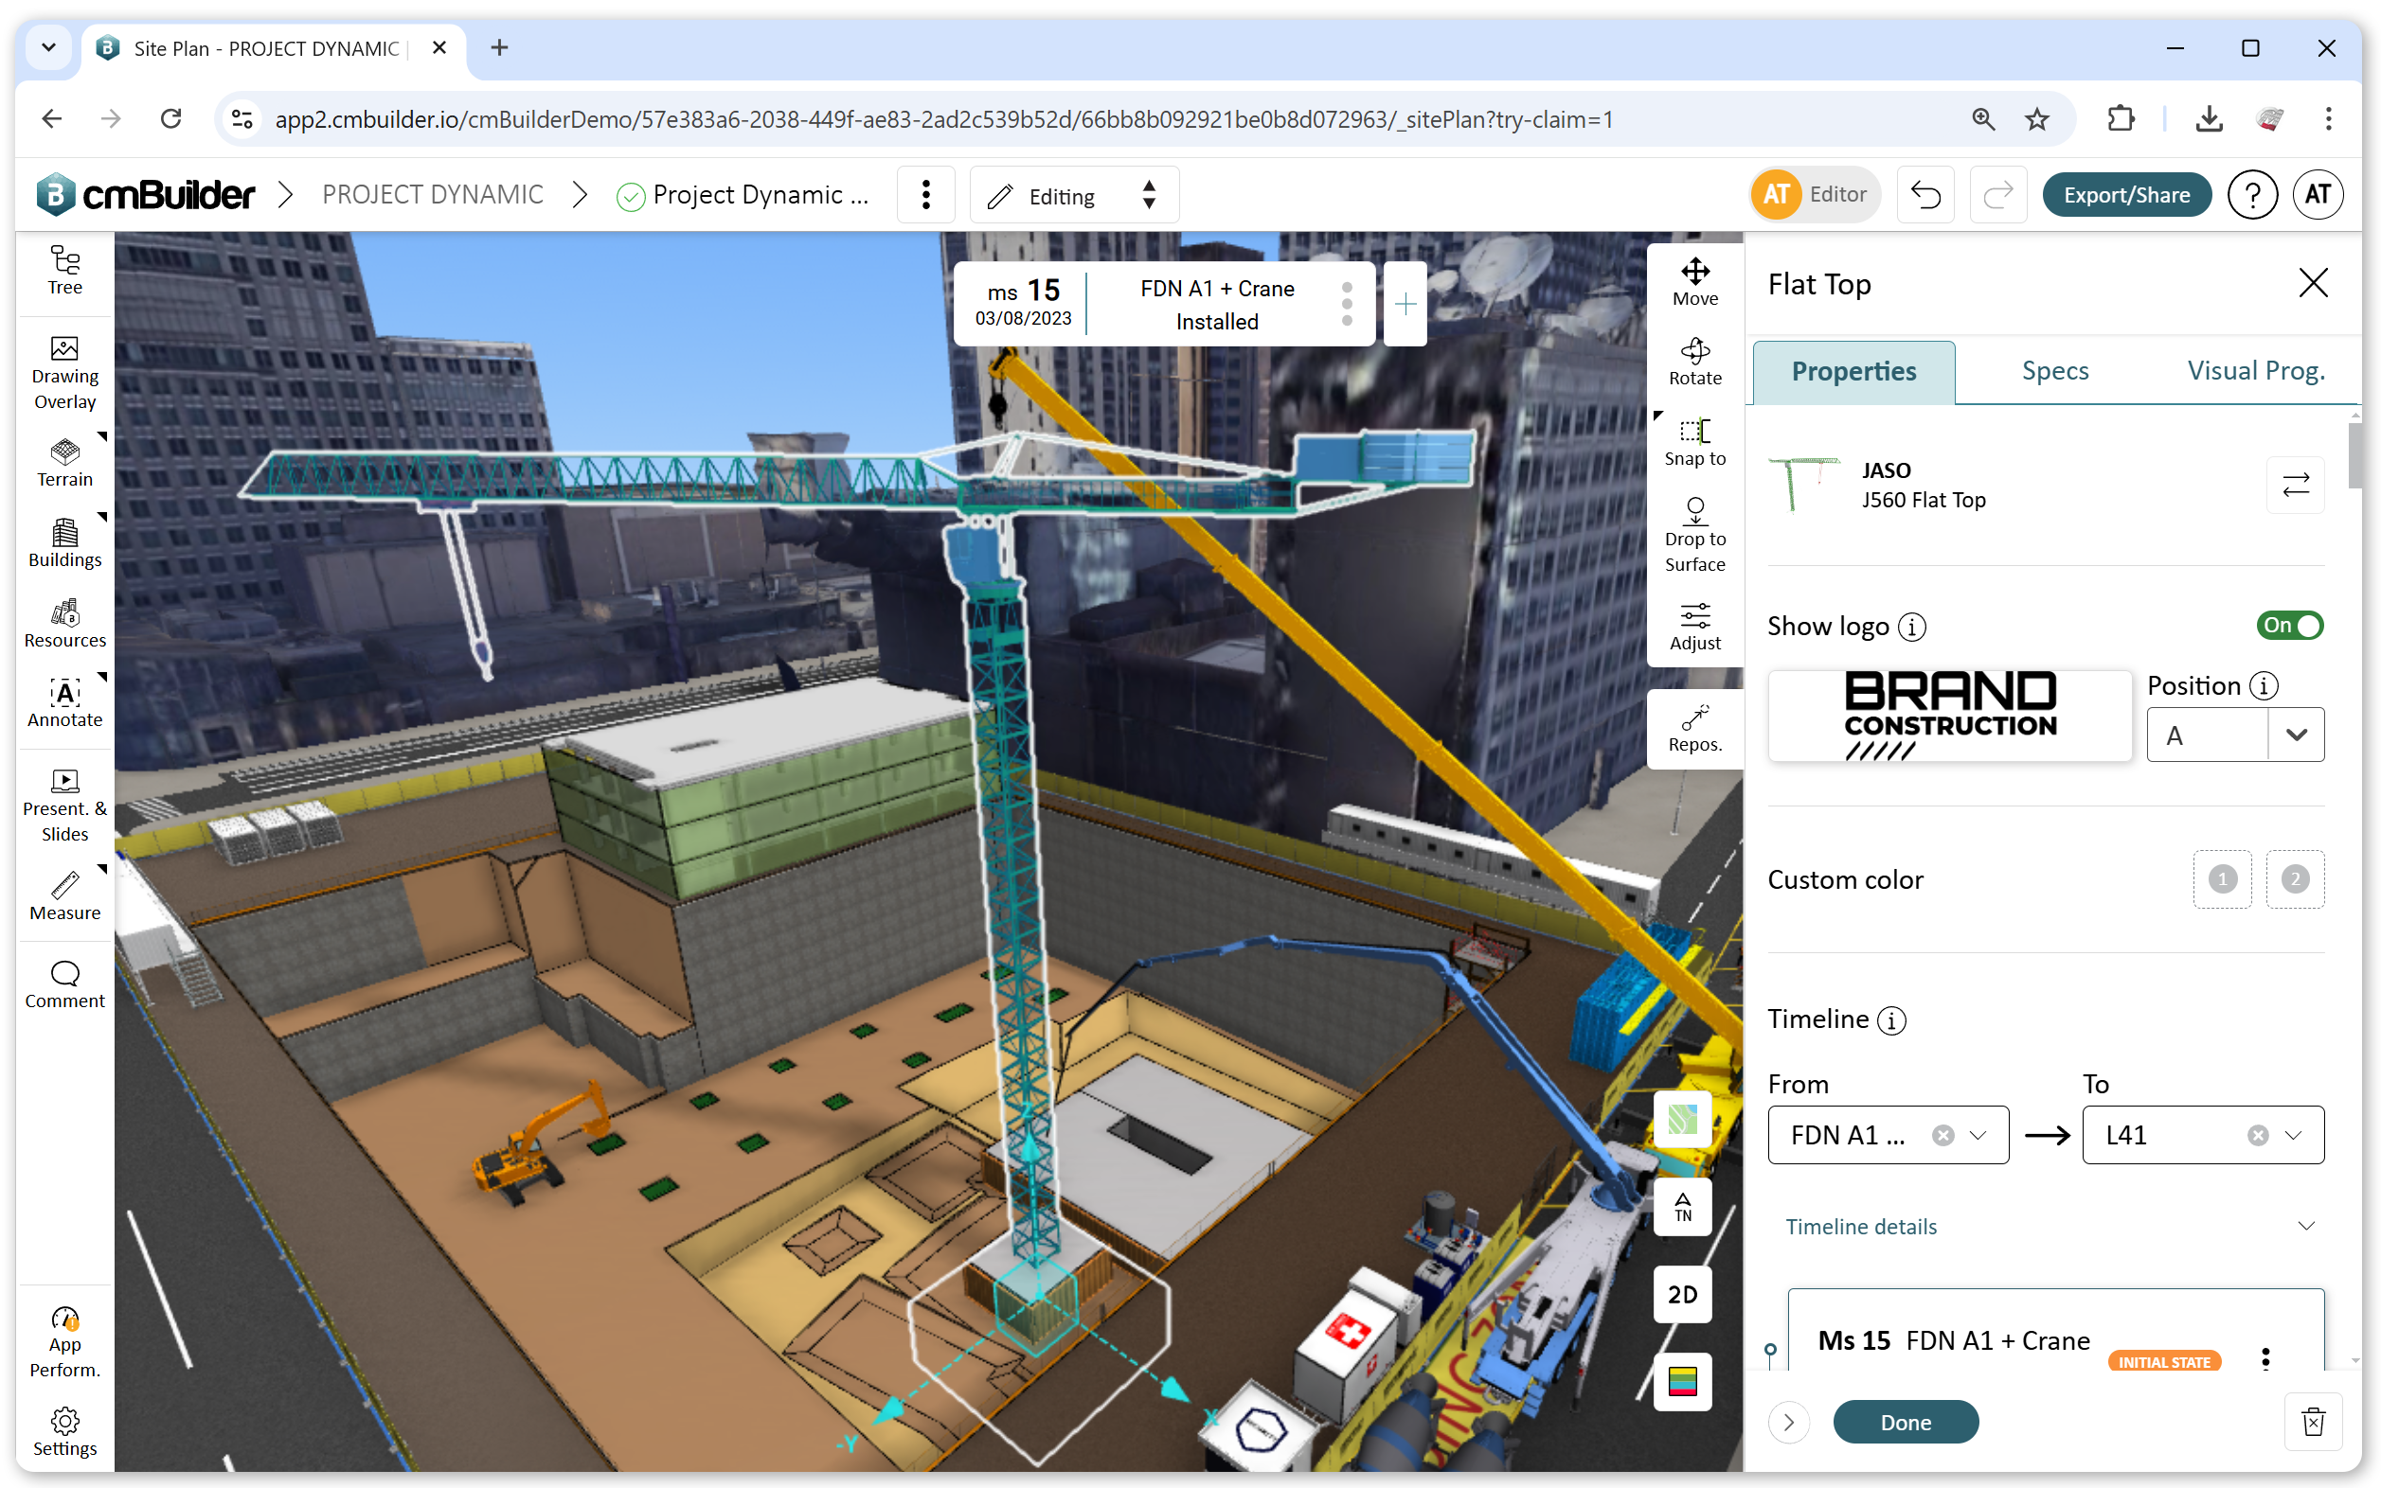Open the AT user profile
The image size is (2381, 1488).
coord(2316,195)
